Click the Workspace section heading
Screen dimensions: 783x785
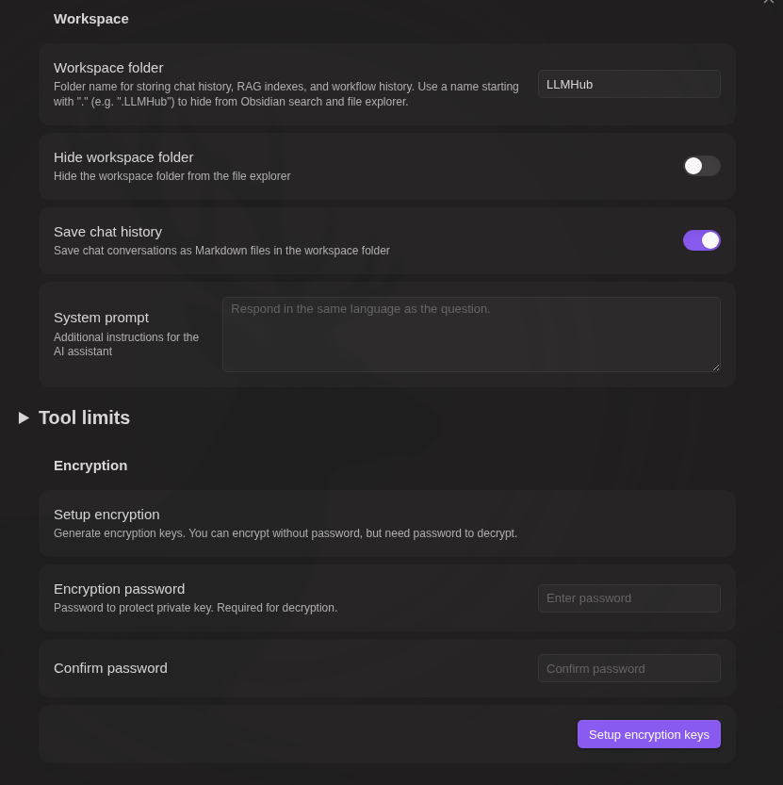point(90,18)
